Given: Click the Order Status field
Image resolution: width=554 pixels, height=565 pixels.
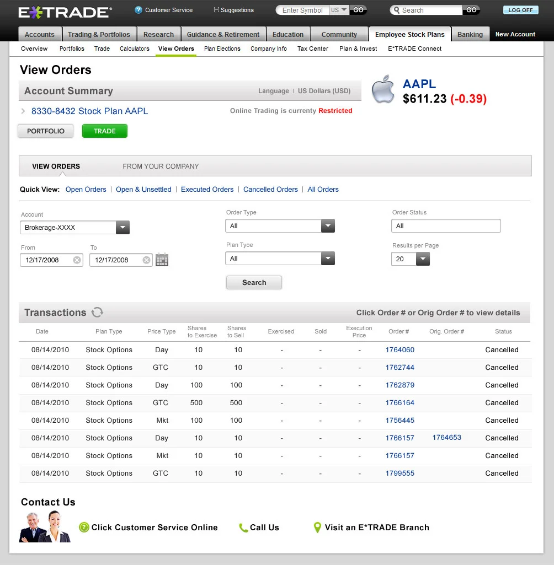Looking at the screenshot, I should pyautogui.click(x=446, y=226).
